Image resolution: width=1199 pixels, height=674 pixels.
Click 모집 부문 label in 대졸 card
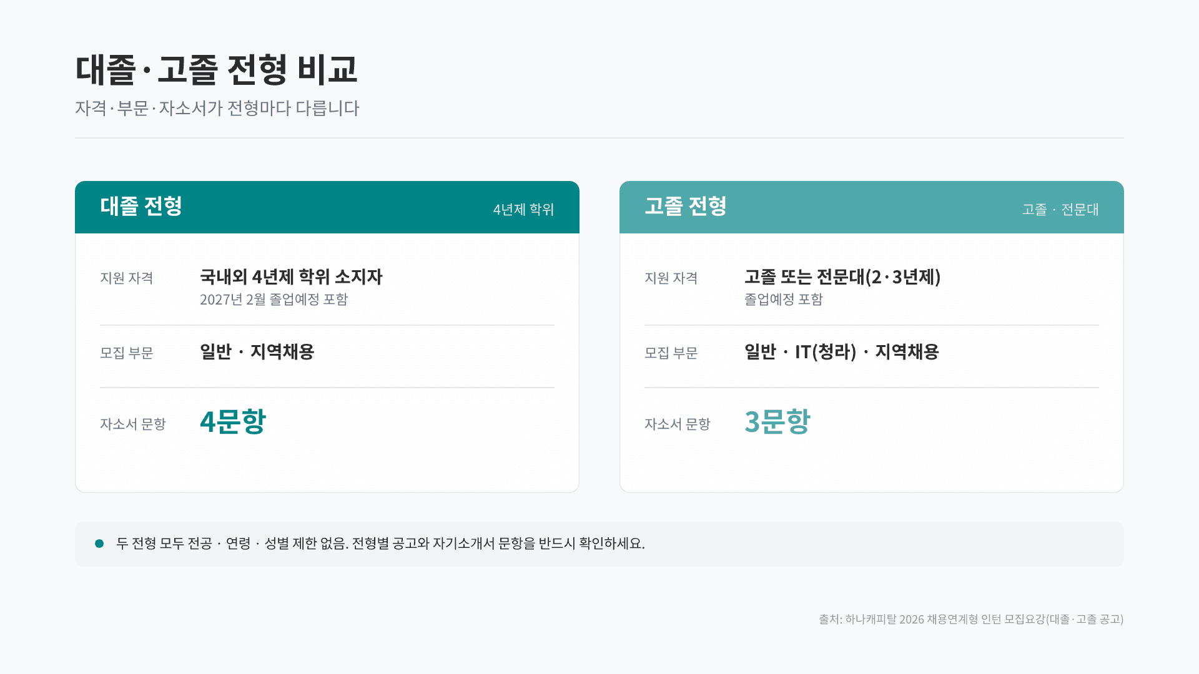pyautogui.click(x=127, y=353)
